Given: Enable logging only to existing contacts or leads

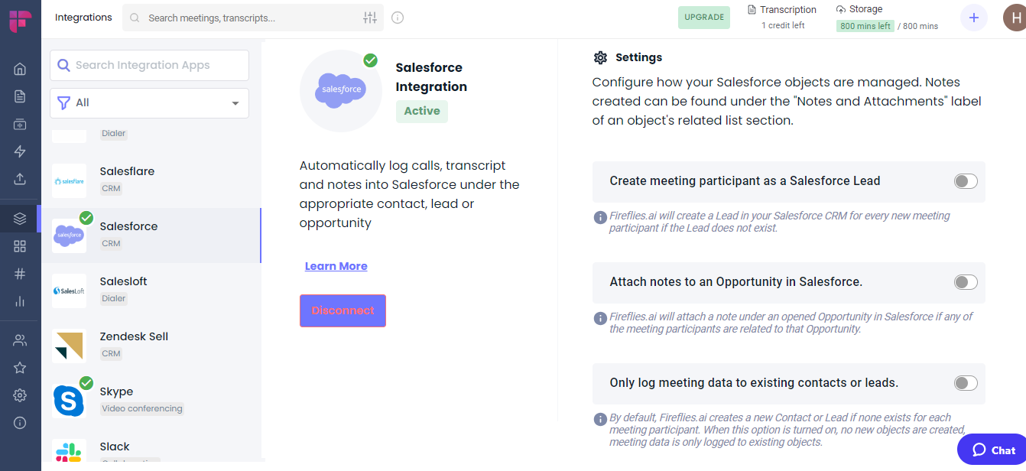Looking at the screenshot, I should (966, 383).
